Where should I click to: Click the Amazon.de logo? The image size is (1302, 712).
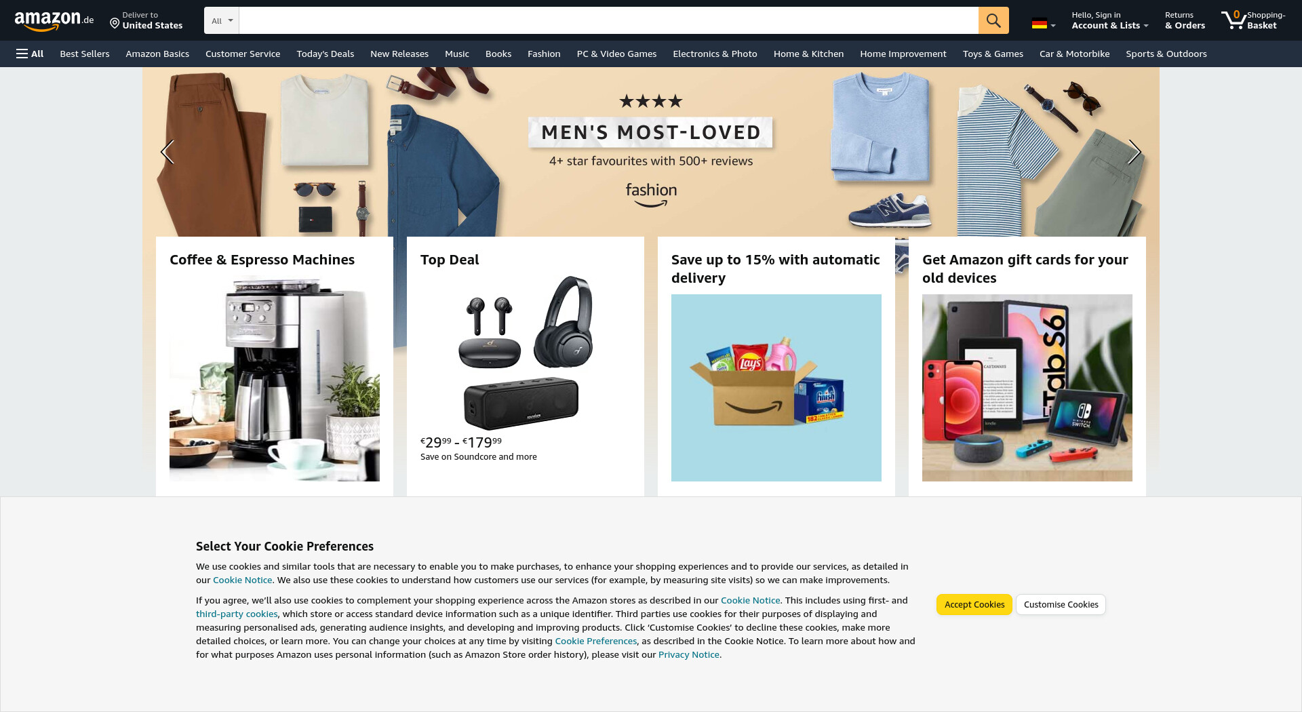point(54,20)
